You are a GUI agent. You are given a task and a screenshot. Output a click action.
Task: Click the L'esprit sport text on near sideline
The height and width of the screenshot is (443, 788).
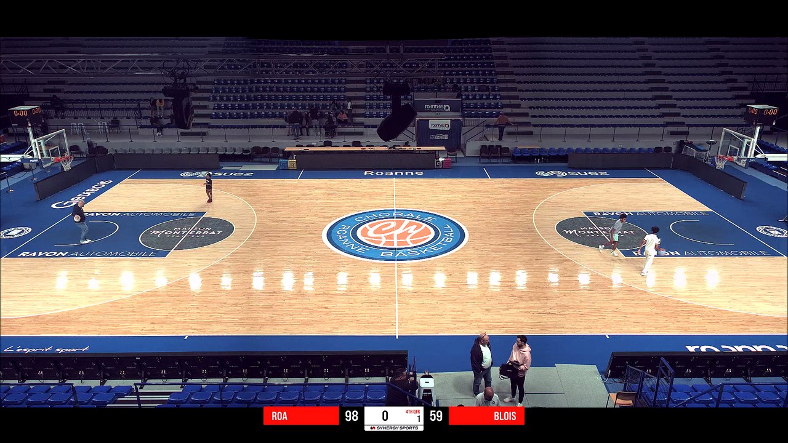pos(46,349)
